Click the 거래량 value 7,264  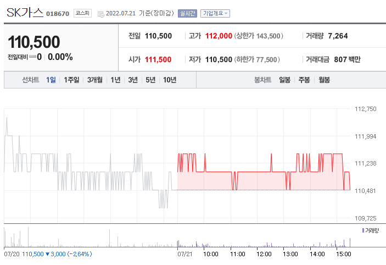(x=338, y=36)
